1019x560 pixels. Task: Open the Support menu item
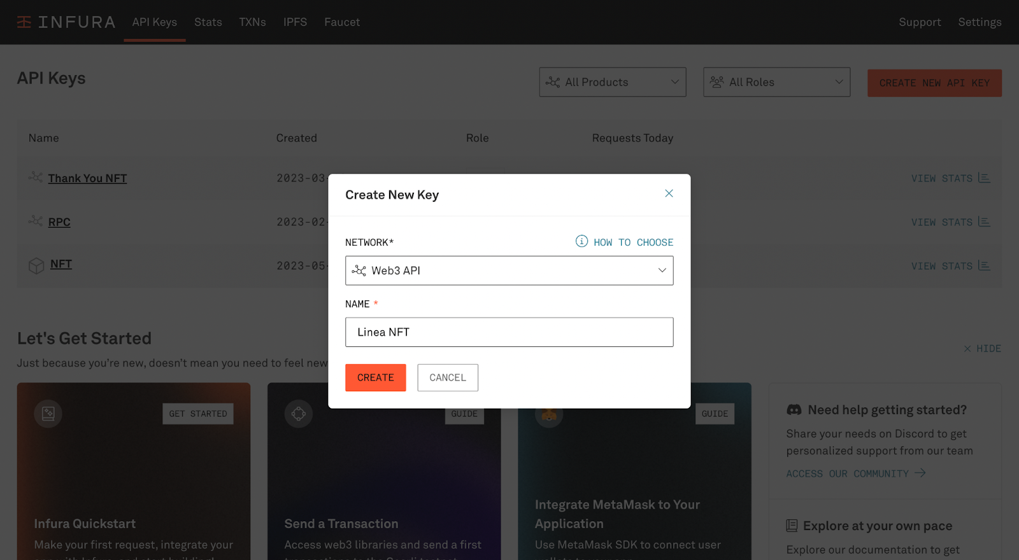click(920, 22)
